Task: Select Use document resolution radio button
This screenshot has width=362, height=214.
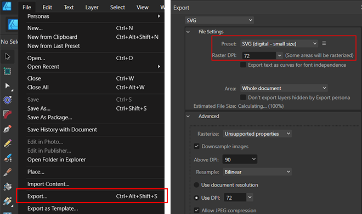Action: click(196, 185)
